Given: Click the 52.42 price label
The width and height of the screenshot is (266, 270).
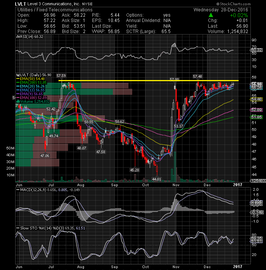Looking at the screenshot, I should coord(51,109).
